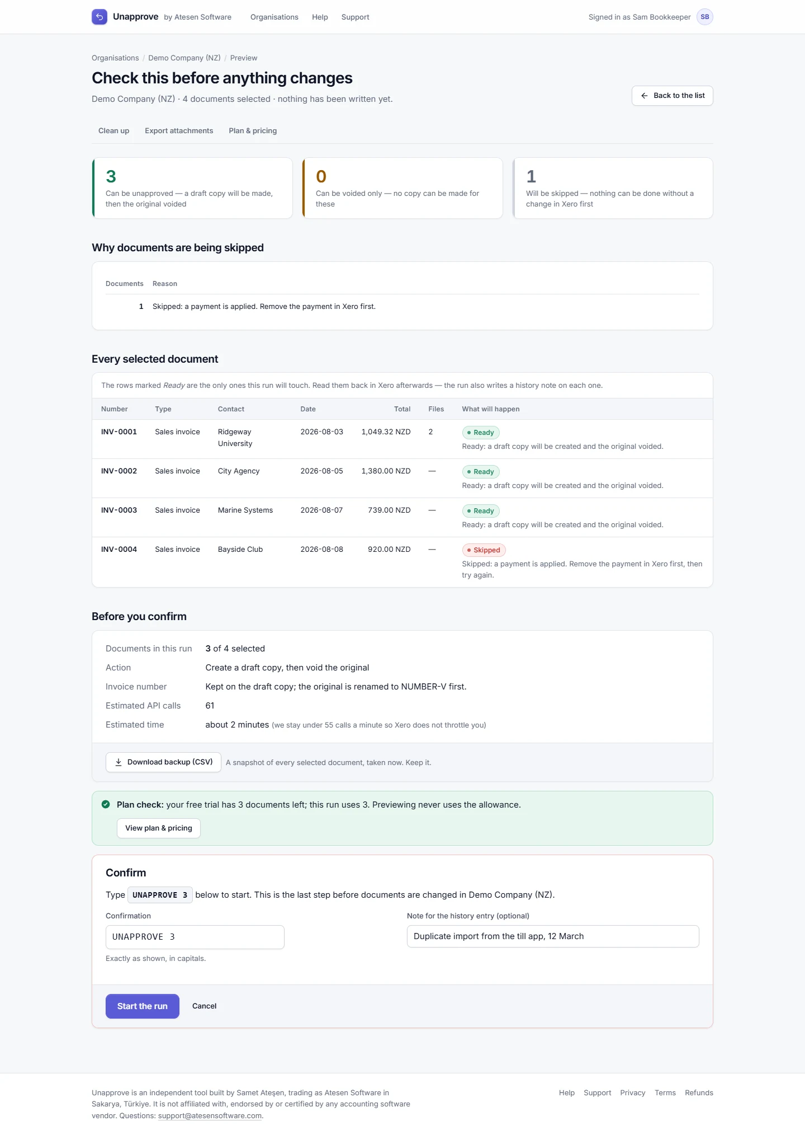Click the "What will happen" column header

491,409
